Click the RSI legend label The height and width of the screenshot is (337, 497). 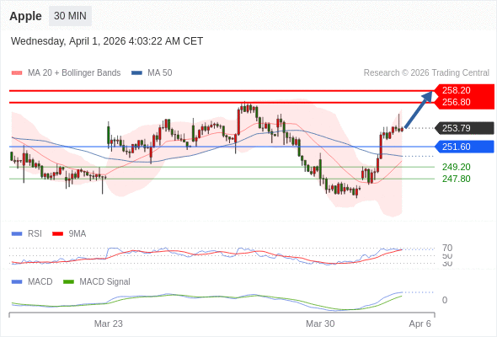pyautogui.click(x=35, y=234)
